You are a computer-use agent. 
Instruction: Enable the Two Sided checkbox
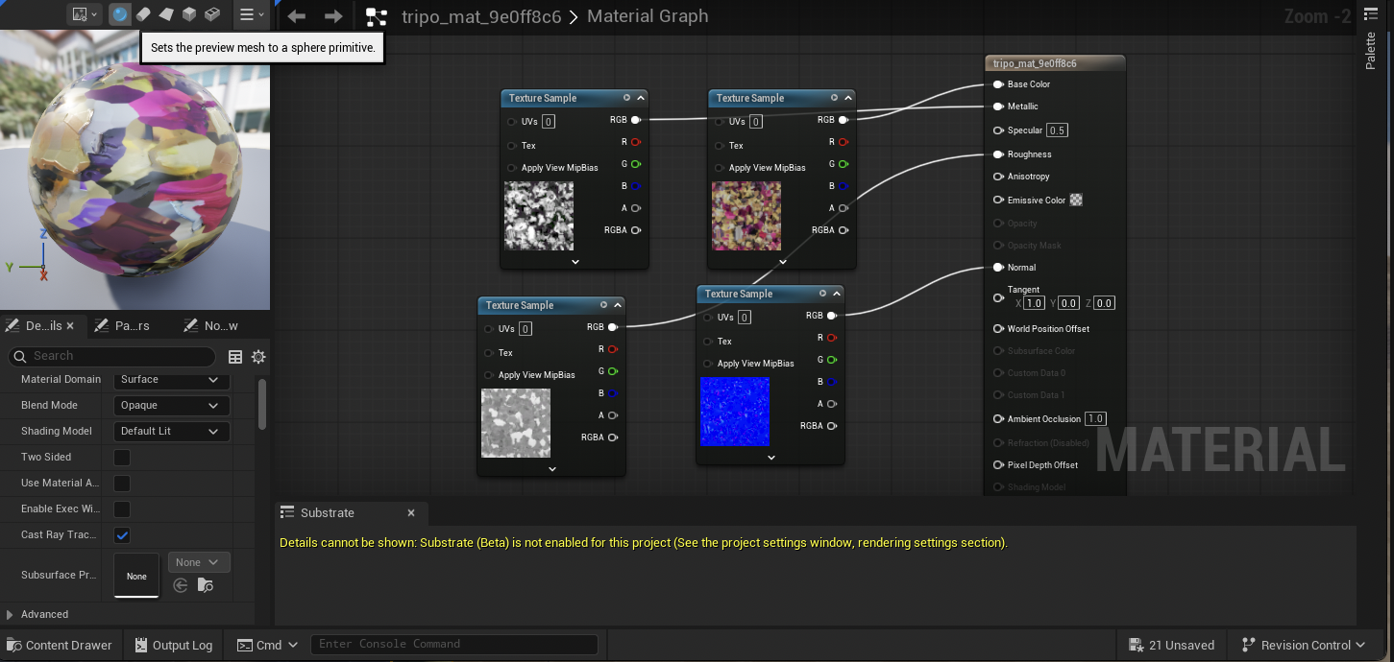[122, 458]
